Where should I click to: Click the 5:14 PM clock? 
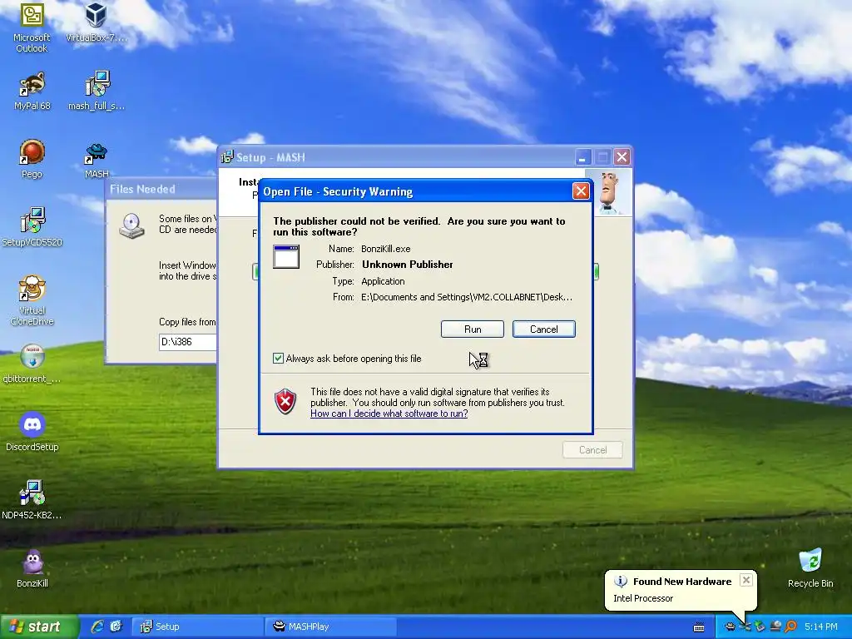tap(820, 627)
